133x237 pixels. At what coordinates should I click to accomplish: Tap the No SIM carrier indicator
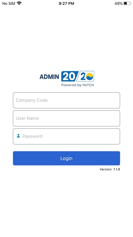point(9,3)
